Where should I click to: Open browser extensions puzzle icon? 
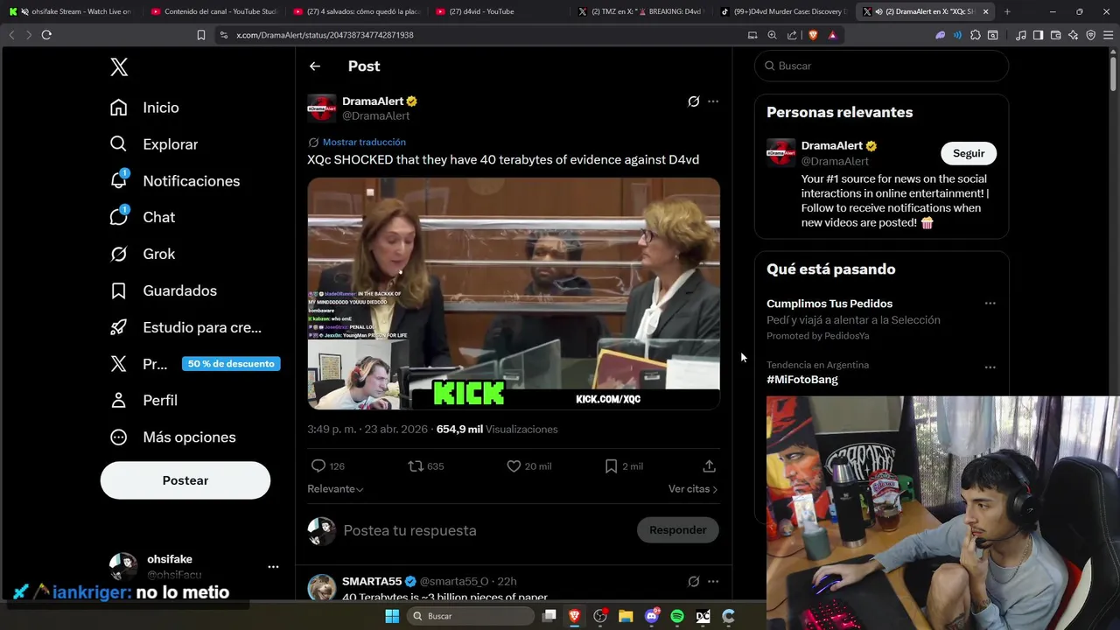pos(976,35)
